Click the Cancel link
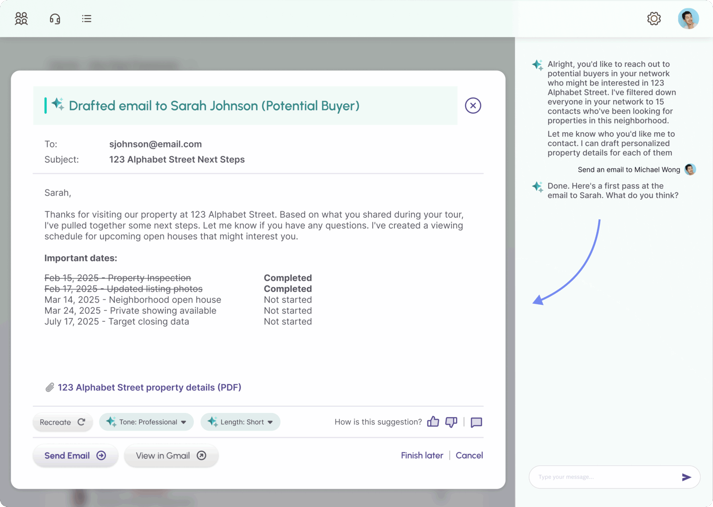This screenshot has height=507, width=713. 469,455
